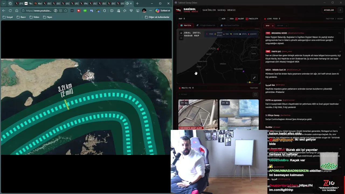This screenshot has width=345, height=194.
Task: Open the tab search dropdown chevron
Action: coord(4,4)
